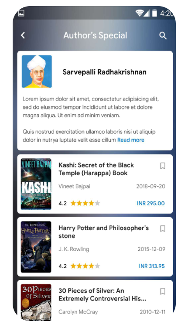
Task: Tap the INR 295.00 price
Action: [x=150, y=203]
